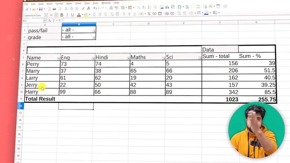Open Name column filter arrow
290x163 pixels.
59,58
